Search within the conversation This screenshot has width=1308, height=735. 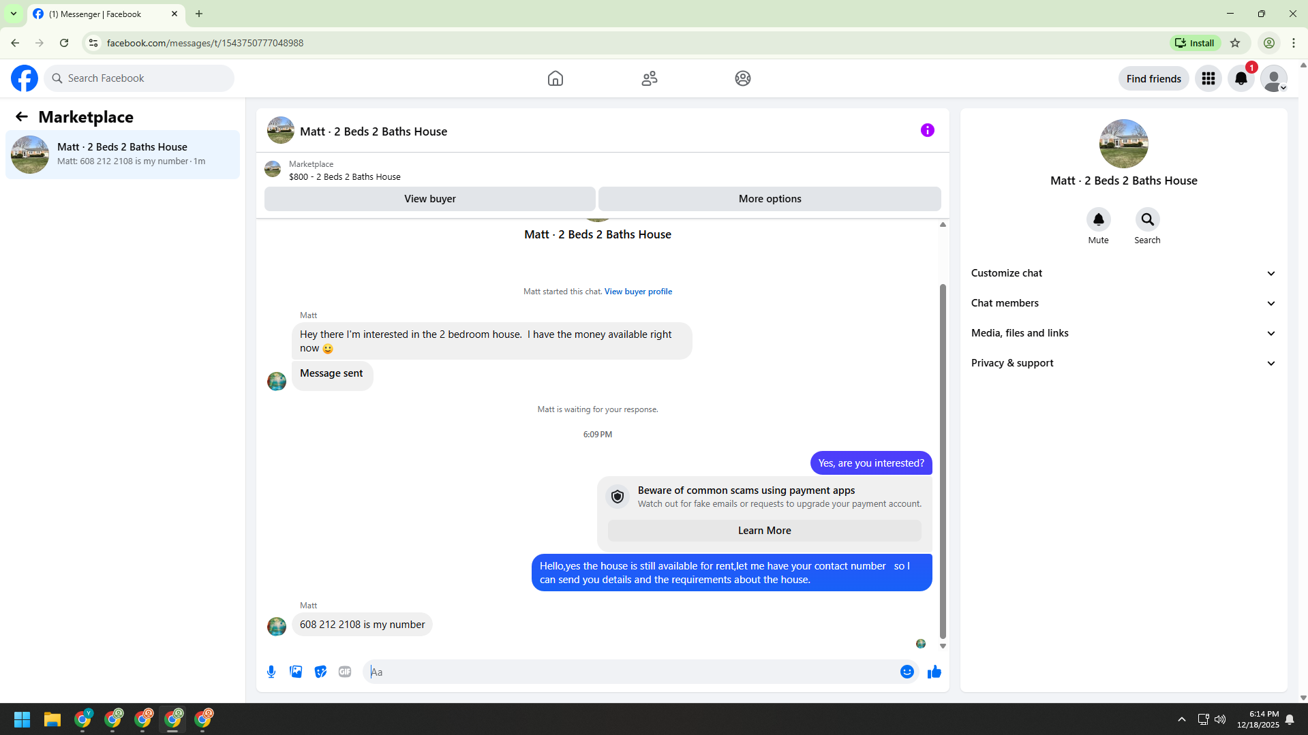tap(1147, 219)
